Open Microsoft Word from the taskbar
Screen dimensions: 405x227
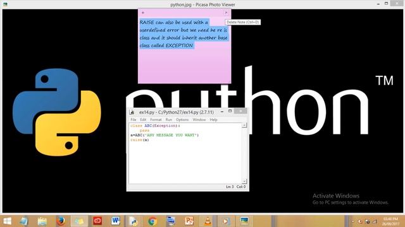(115, 221)
